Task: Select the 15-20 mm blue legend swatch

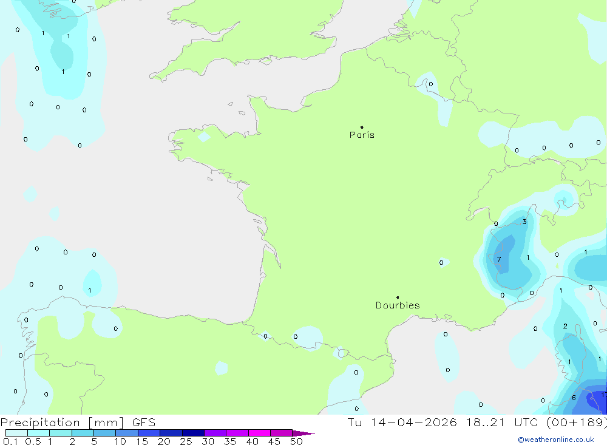Action: [x=149, y=433]
